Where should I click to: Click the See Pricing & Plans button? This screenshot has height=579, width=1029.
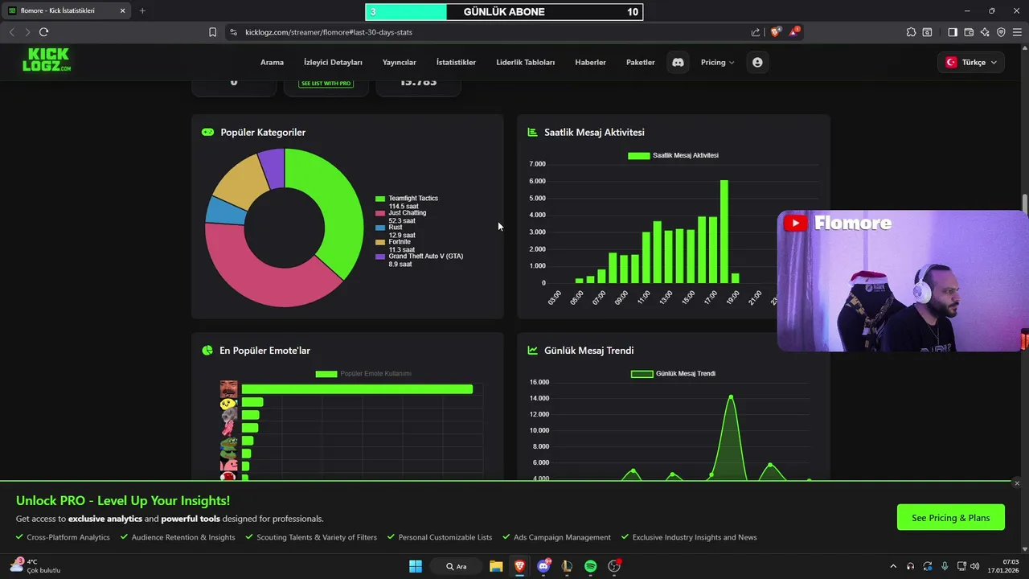click(951, 518)
